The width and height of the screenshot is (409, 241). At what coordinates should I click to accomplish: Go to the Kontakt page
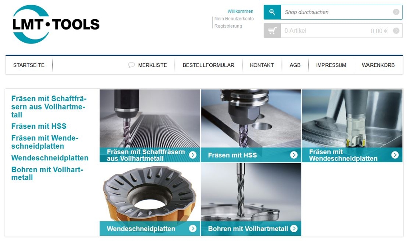pyautogui.click(x=262, y=65)
